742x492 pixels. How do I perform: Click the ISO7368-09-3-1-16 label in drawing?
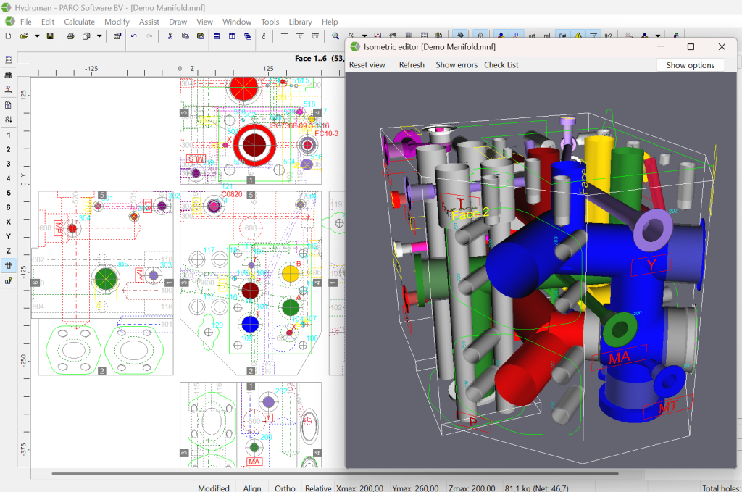coord(299,125)
